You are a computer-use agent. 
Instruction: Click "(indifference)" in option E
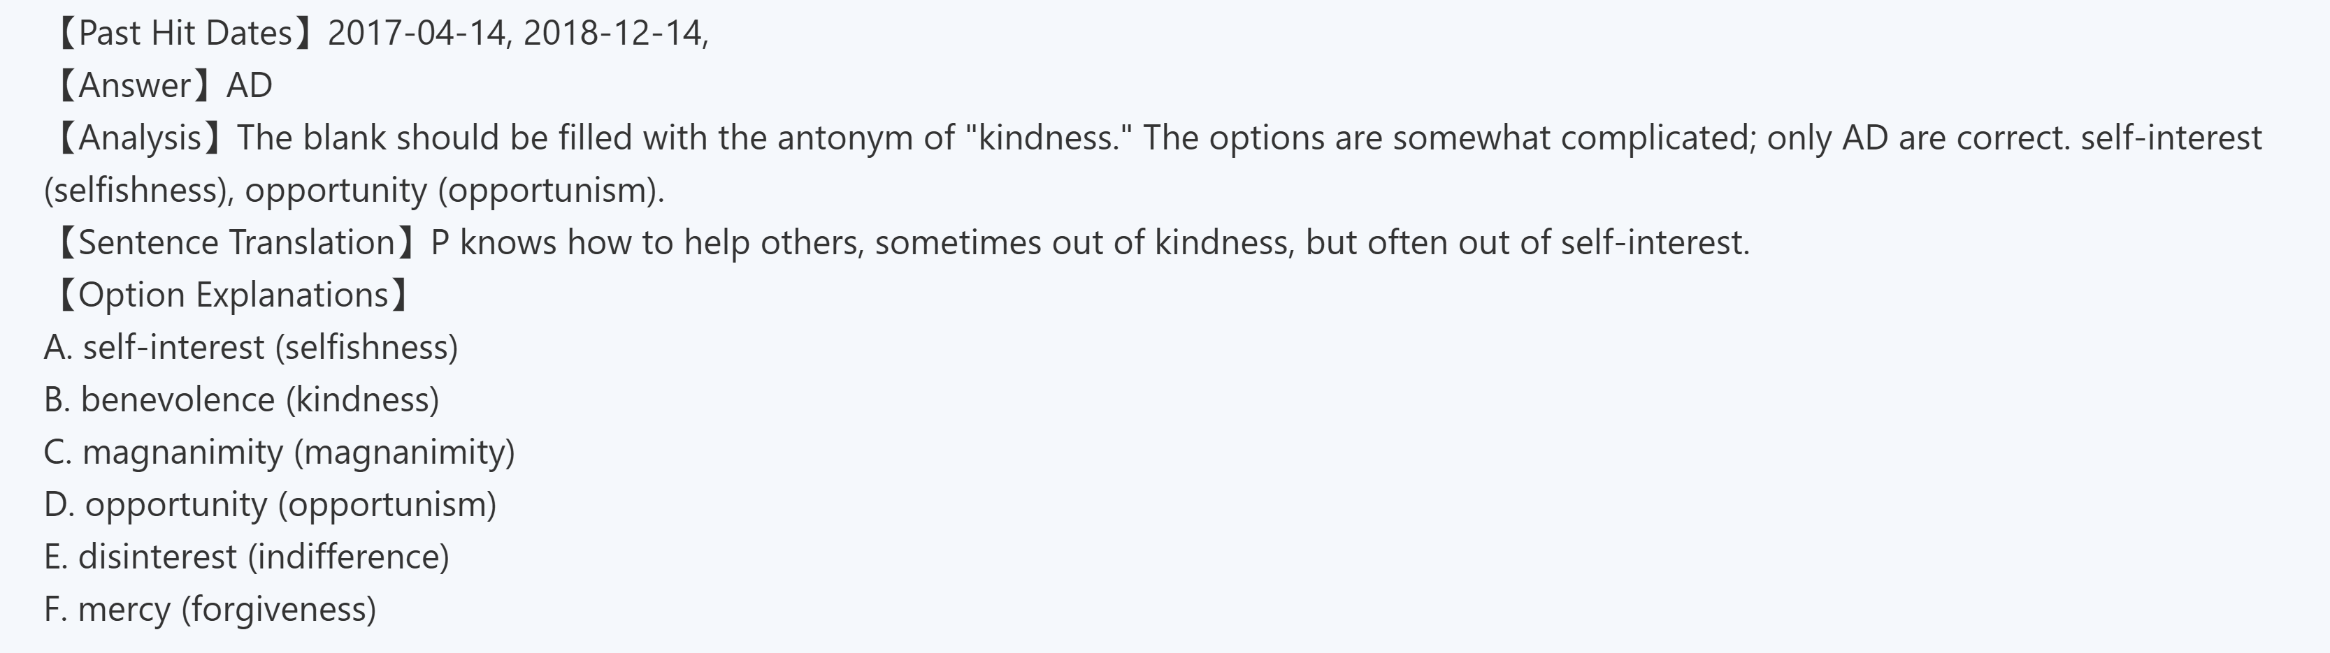tap(348, 557)
